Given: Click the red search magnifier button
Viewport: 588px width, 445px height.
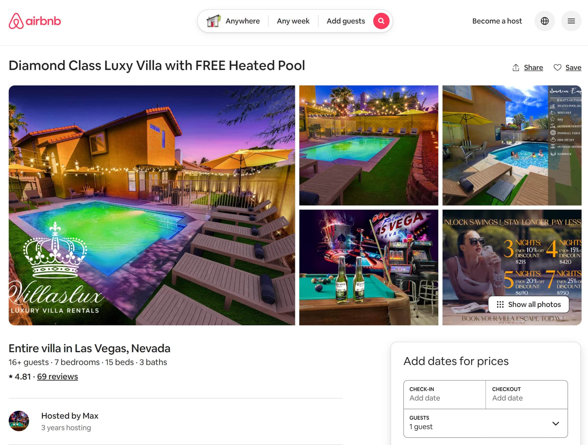Looking at the screenshot, I should tap(381, 21).
